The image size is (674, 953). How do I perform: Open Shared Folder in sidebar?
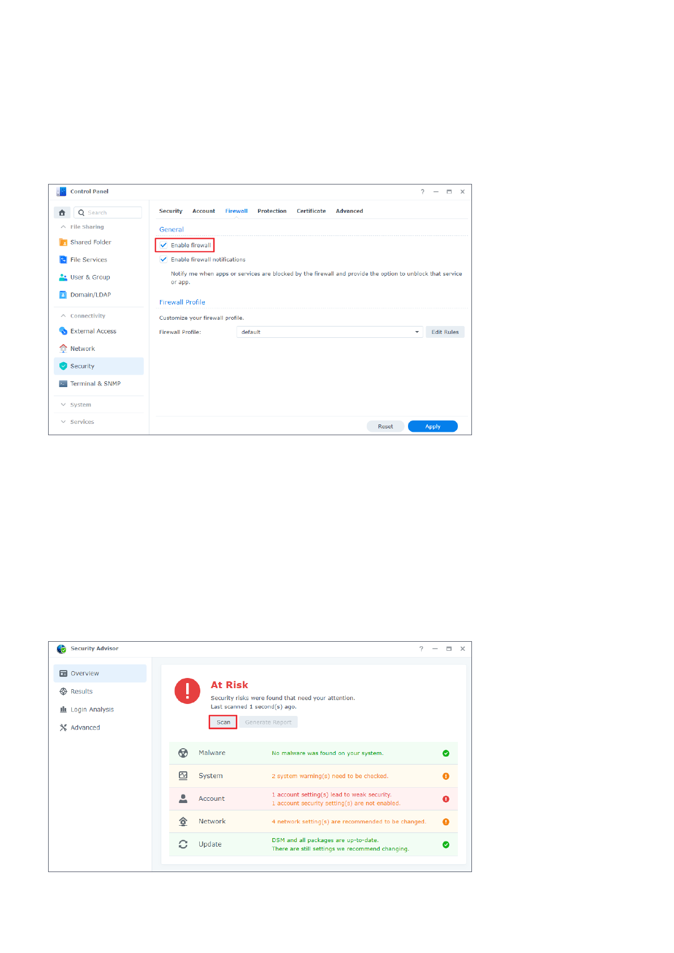(91, 242)
